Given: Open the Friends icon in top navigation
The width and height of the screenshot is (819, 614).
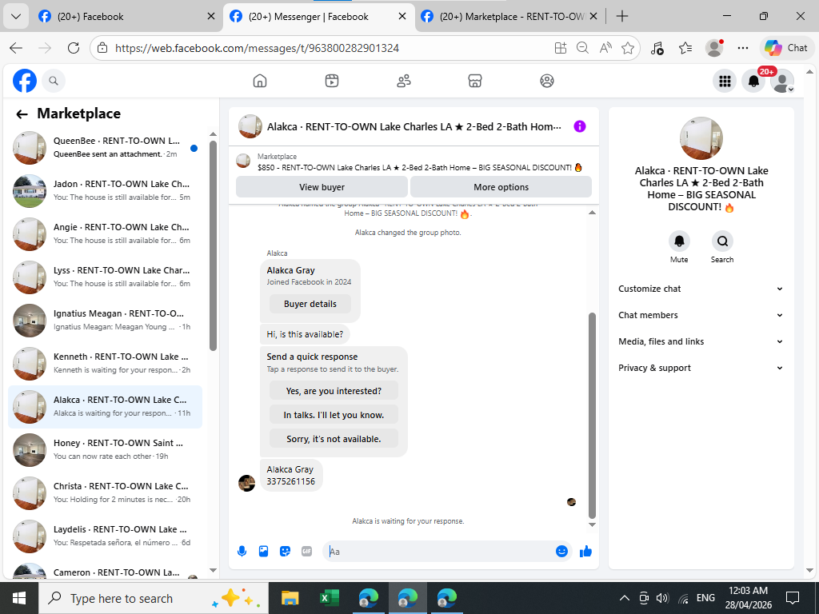Looking at the screenshot, I should pyautogui.click(x=404, y=81).
